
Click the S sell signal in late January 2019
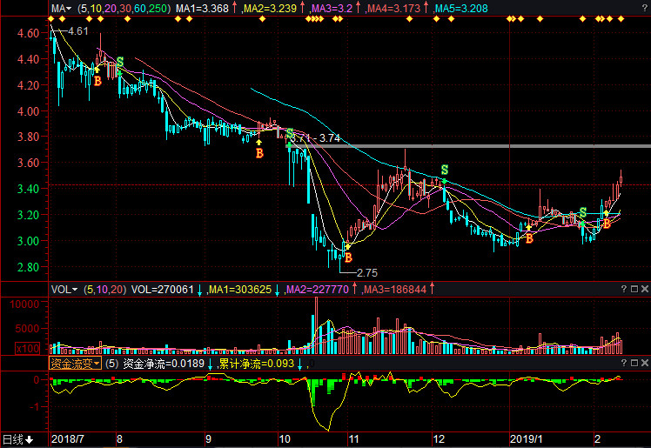(x=583, y=212)
